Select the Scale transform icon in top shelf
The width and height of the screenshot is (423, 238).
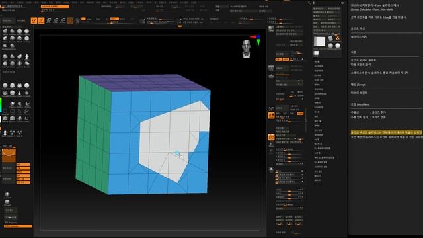[56, 20]
